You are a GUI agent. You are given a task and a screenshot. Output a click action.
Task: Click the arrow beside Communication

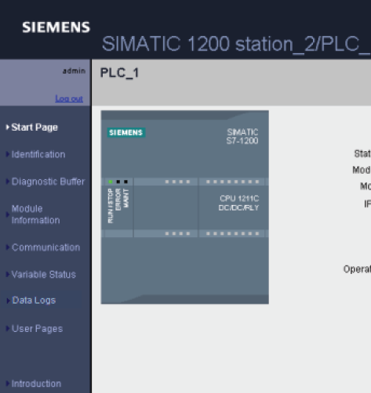coord(8,247)
